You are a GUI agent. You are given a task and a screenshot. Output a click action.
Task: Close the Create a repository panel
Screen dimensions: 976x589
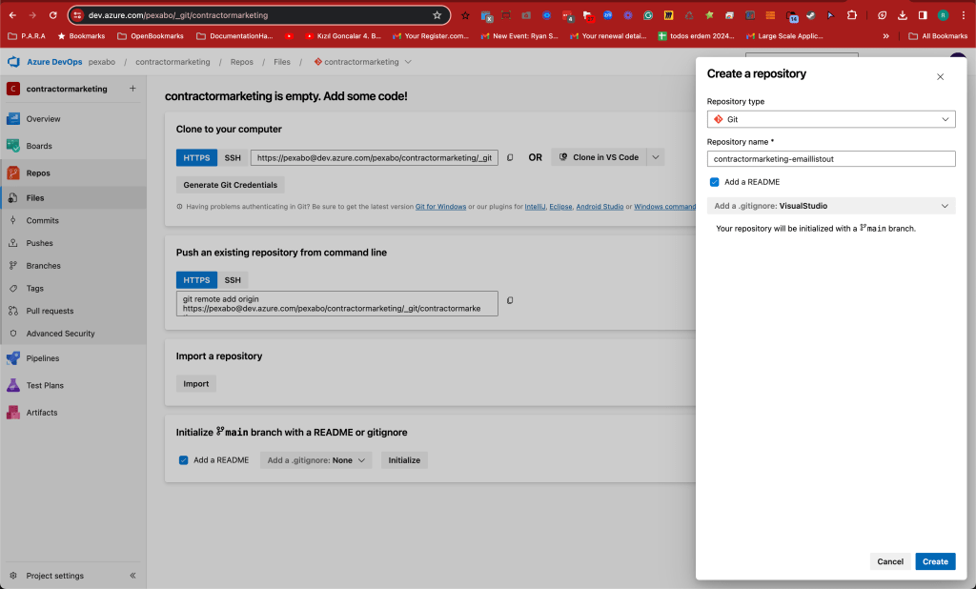coord(940,76)
